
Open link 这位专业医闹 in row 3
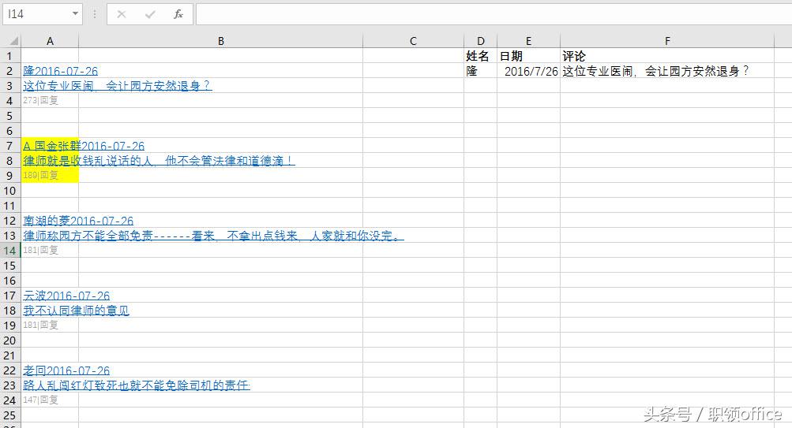pos(117,86)
